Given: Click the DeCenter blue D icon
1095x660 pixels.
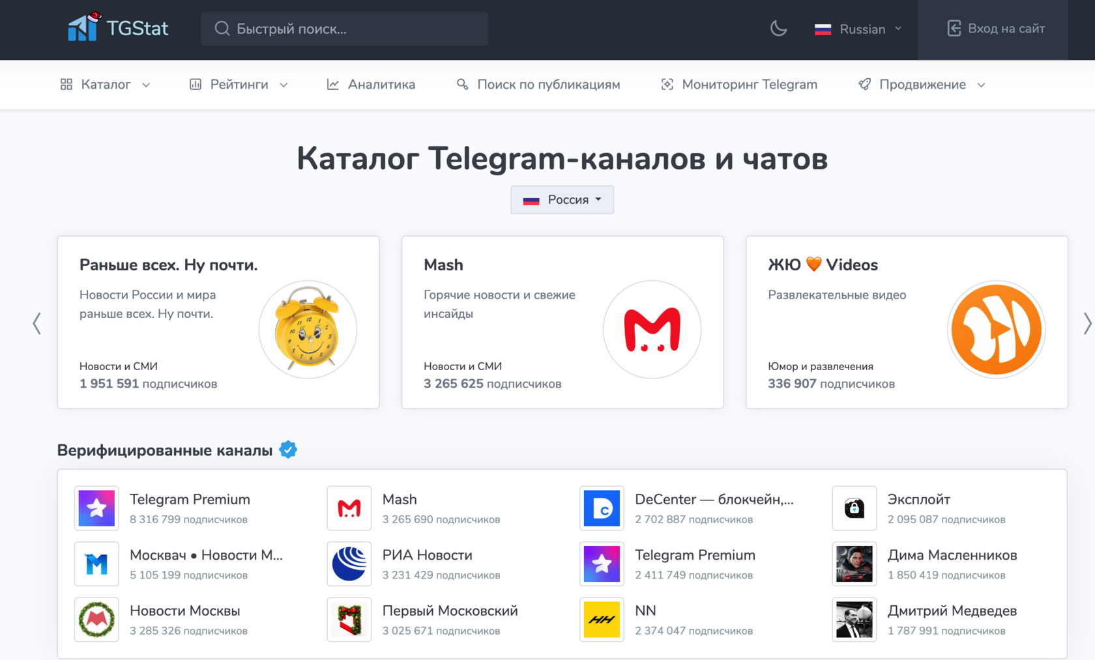Looking at the screenshot, I should [602, 508].
